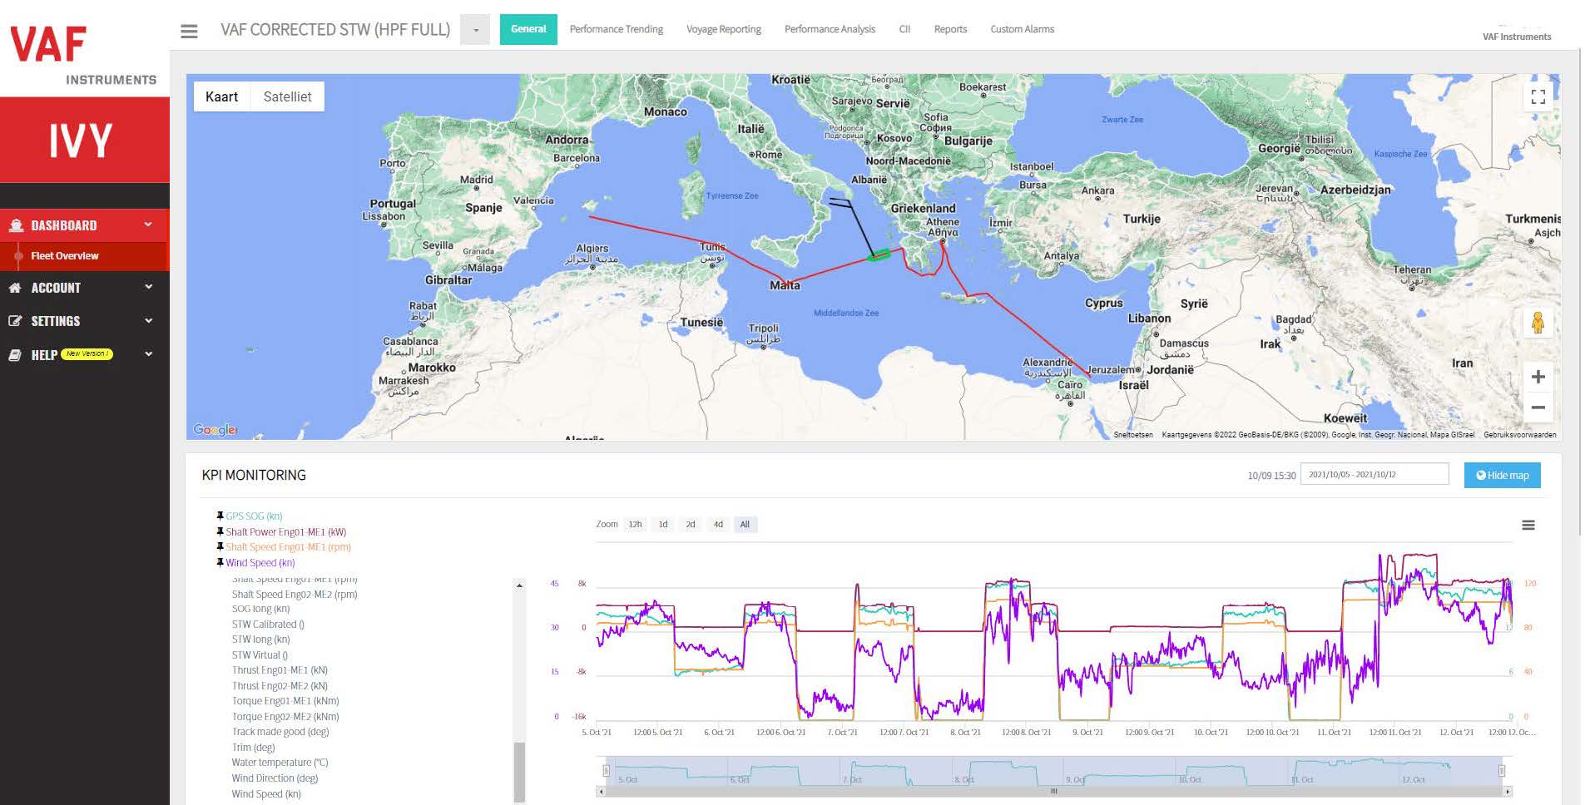The image size is (1585, 805).
Task: Switch map to Kaart view
Action: pyautogui.click(x=221, y=96)
